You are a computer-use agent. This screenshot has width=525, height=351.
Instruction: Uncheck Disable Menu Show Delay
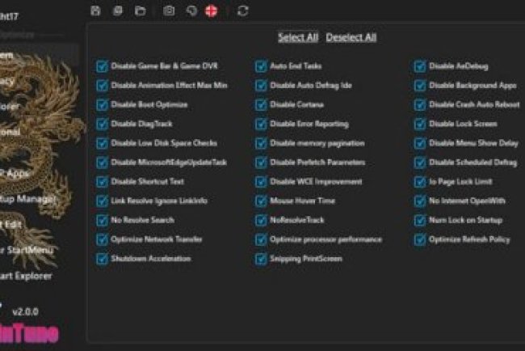(x=420, y=143)
